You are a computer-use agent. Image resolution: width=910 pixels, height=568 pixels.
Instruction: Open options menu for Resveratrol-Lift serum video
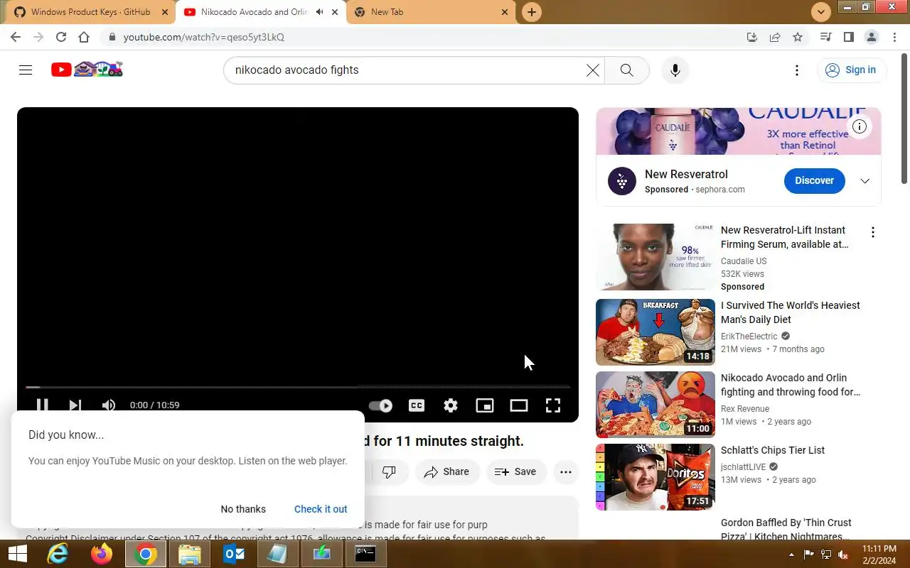(x=872, y=232)
